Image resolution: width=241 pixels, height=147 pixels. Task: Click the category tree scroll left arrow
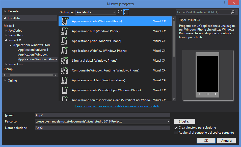coord(4,75)
